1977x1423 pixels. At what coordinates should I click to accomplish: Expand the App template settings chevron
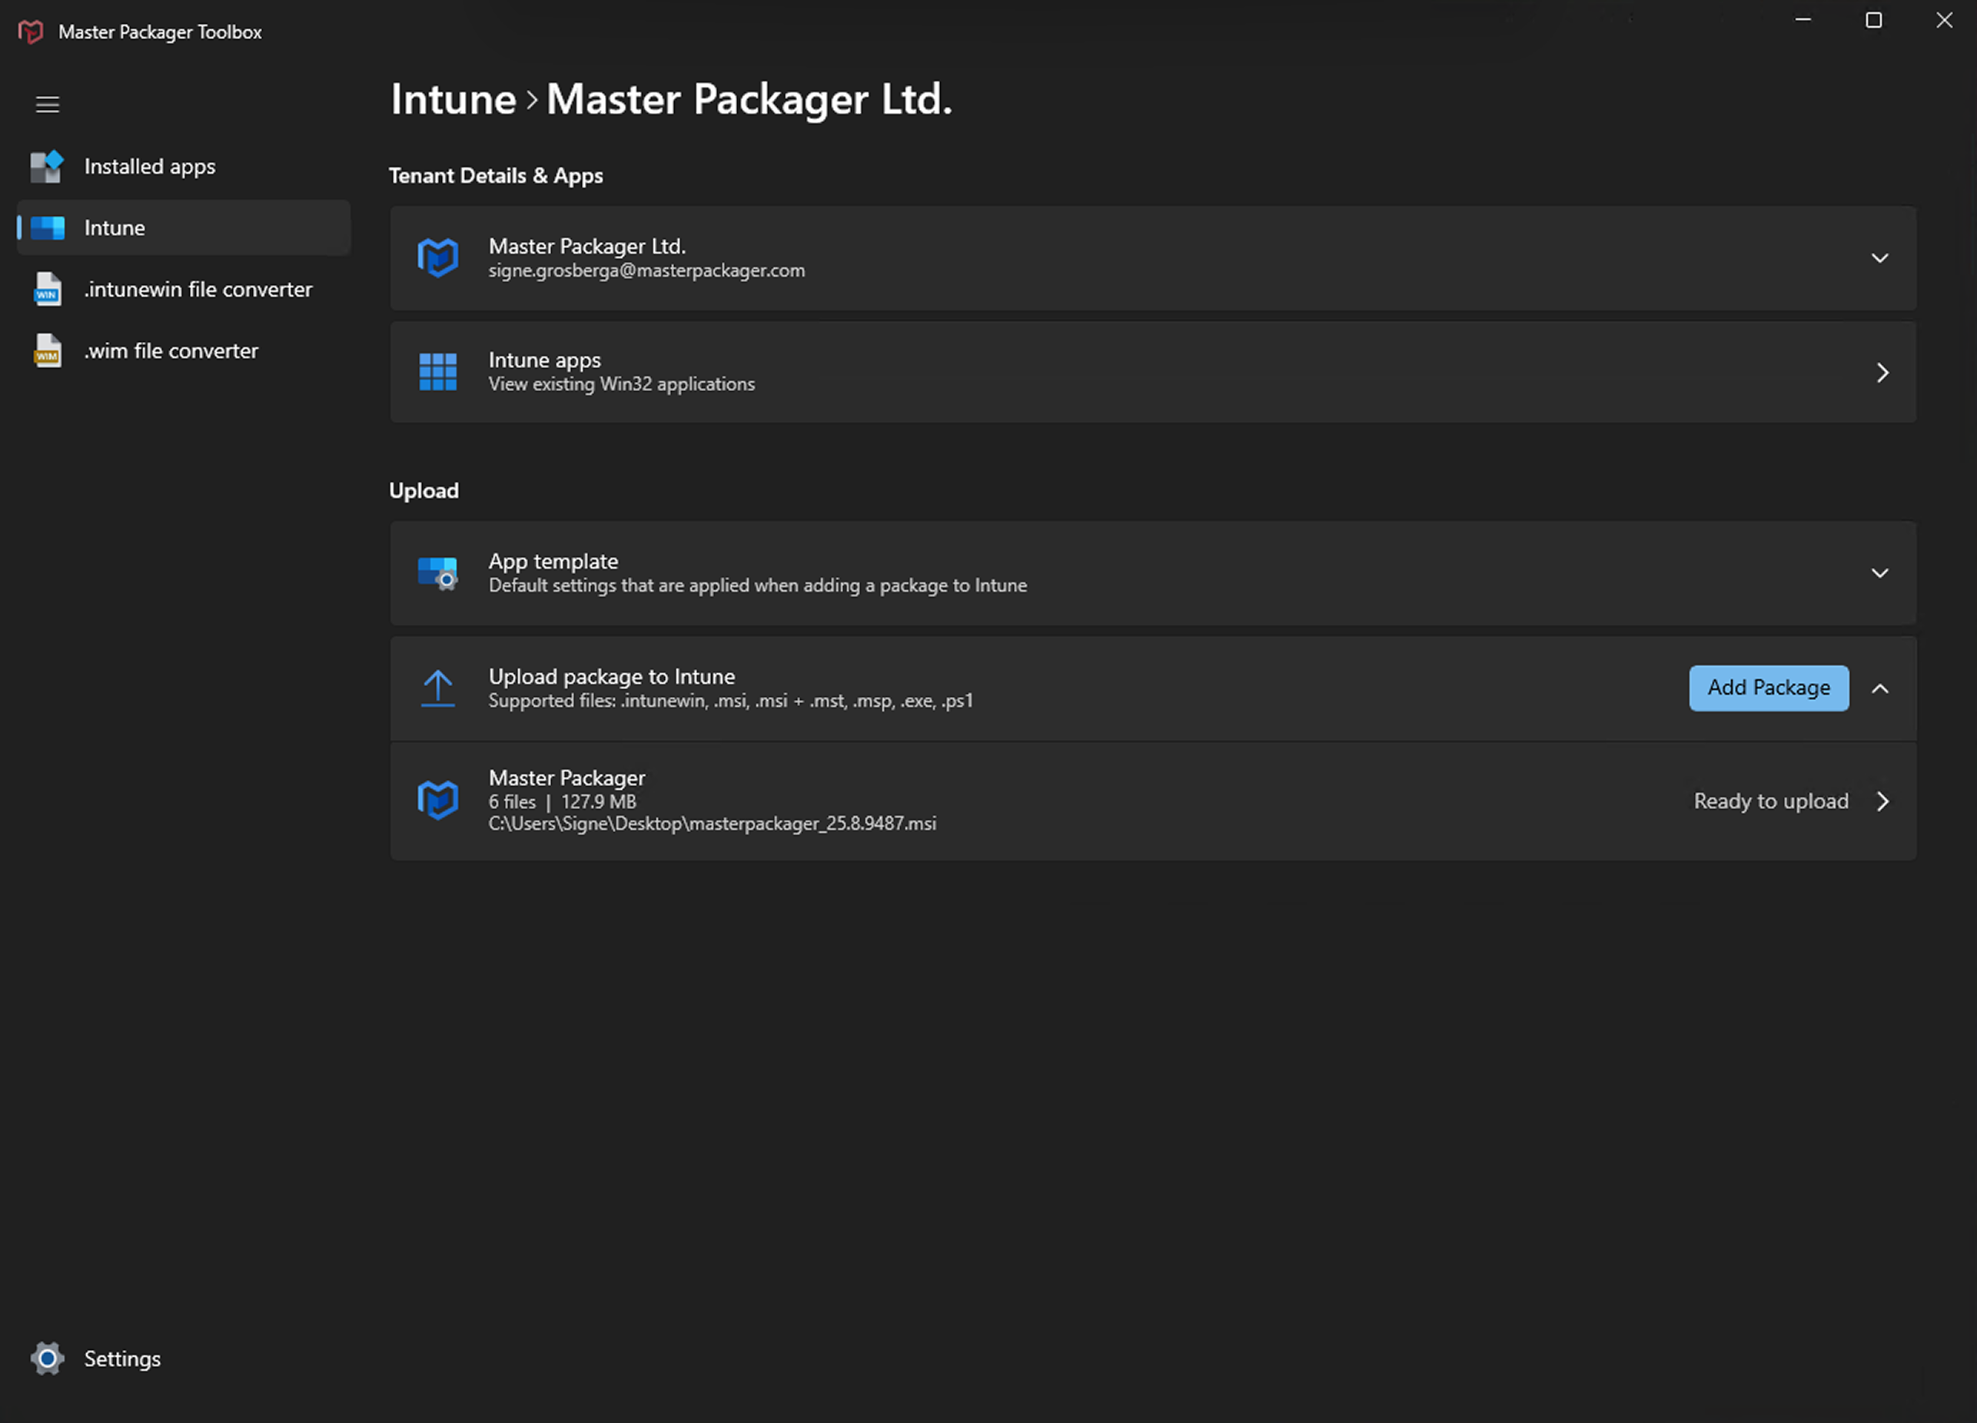tap(1880, 573)
